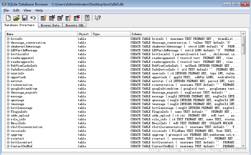This screenshot has height=155, width=251.
Task: Expand the voiceinfo table node
Action: (8, 131)
